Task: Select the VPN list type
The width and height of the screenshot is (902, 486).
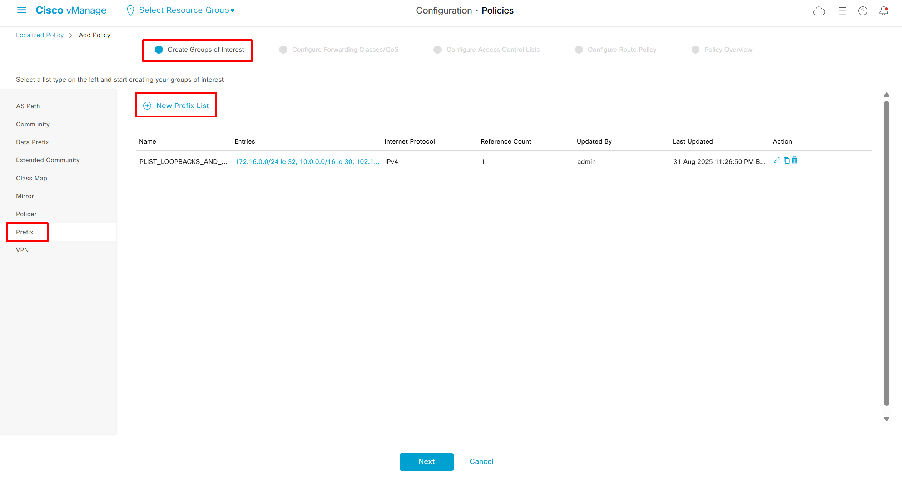Action: tap(22, 250)
